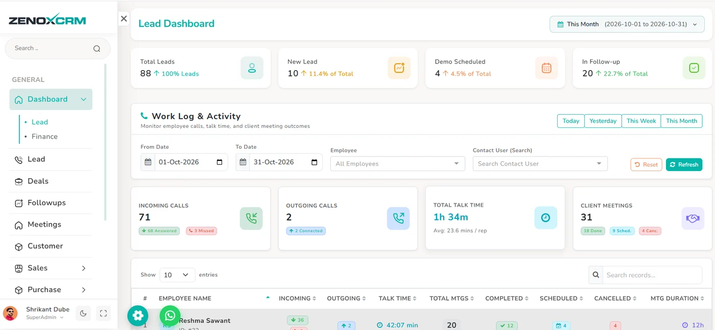Sort by Scheduled column

[561, 298]
